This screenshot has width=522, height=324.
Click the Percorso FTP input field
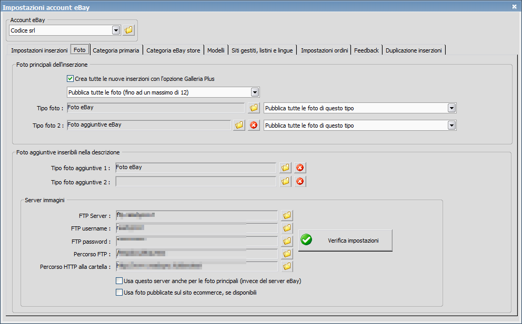pos(197,254)
